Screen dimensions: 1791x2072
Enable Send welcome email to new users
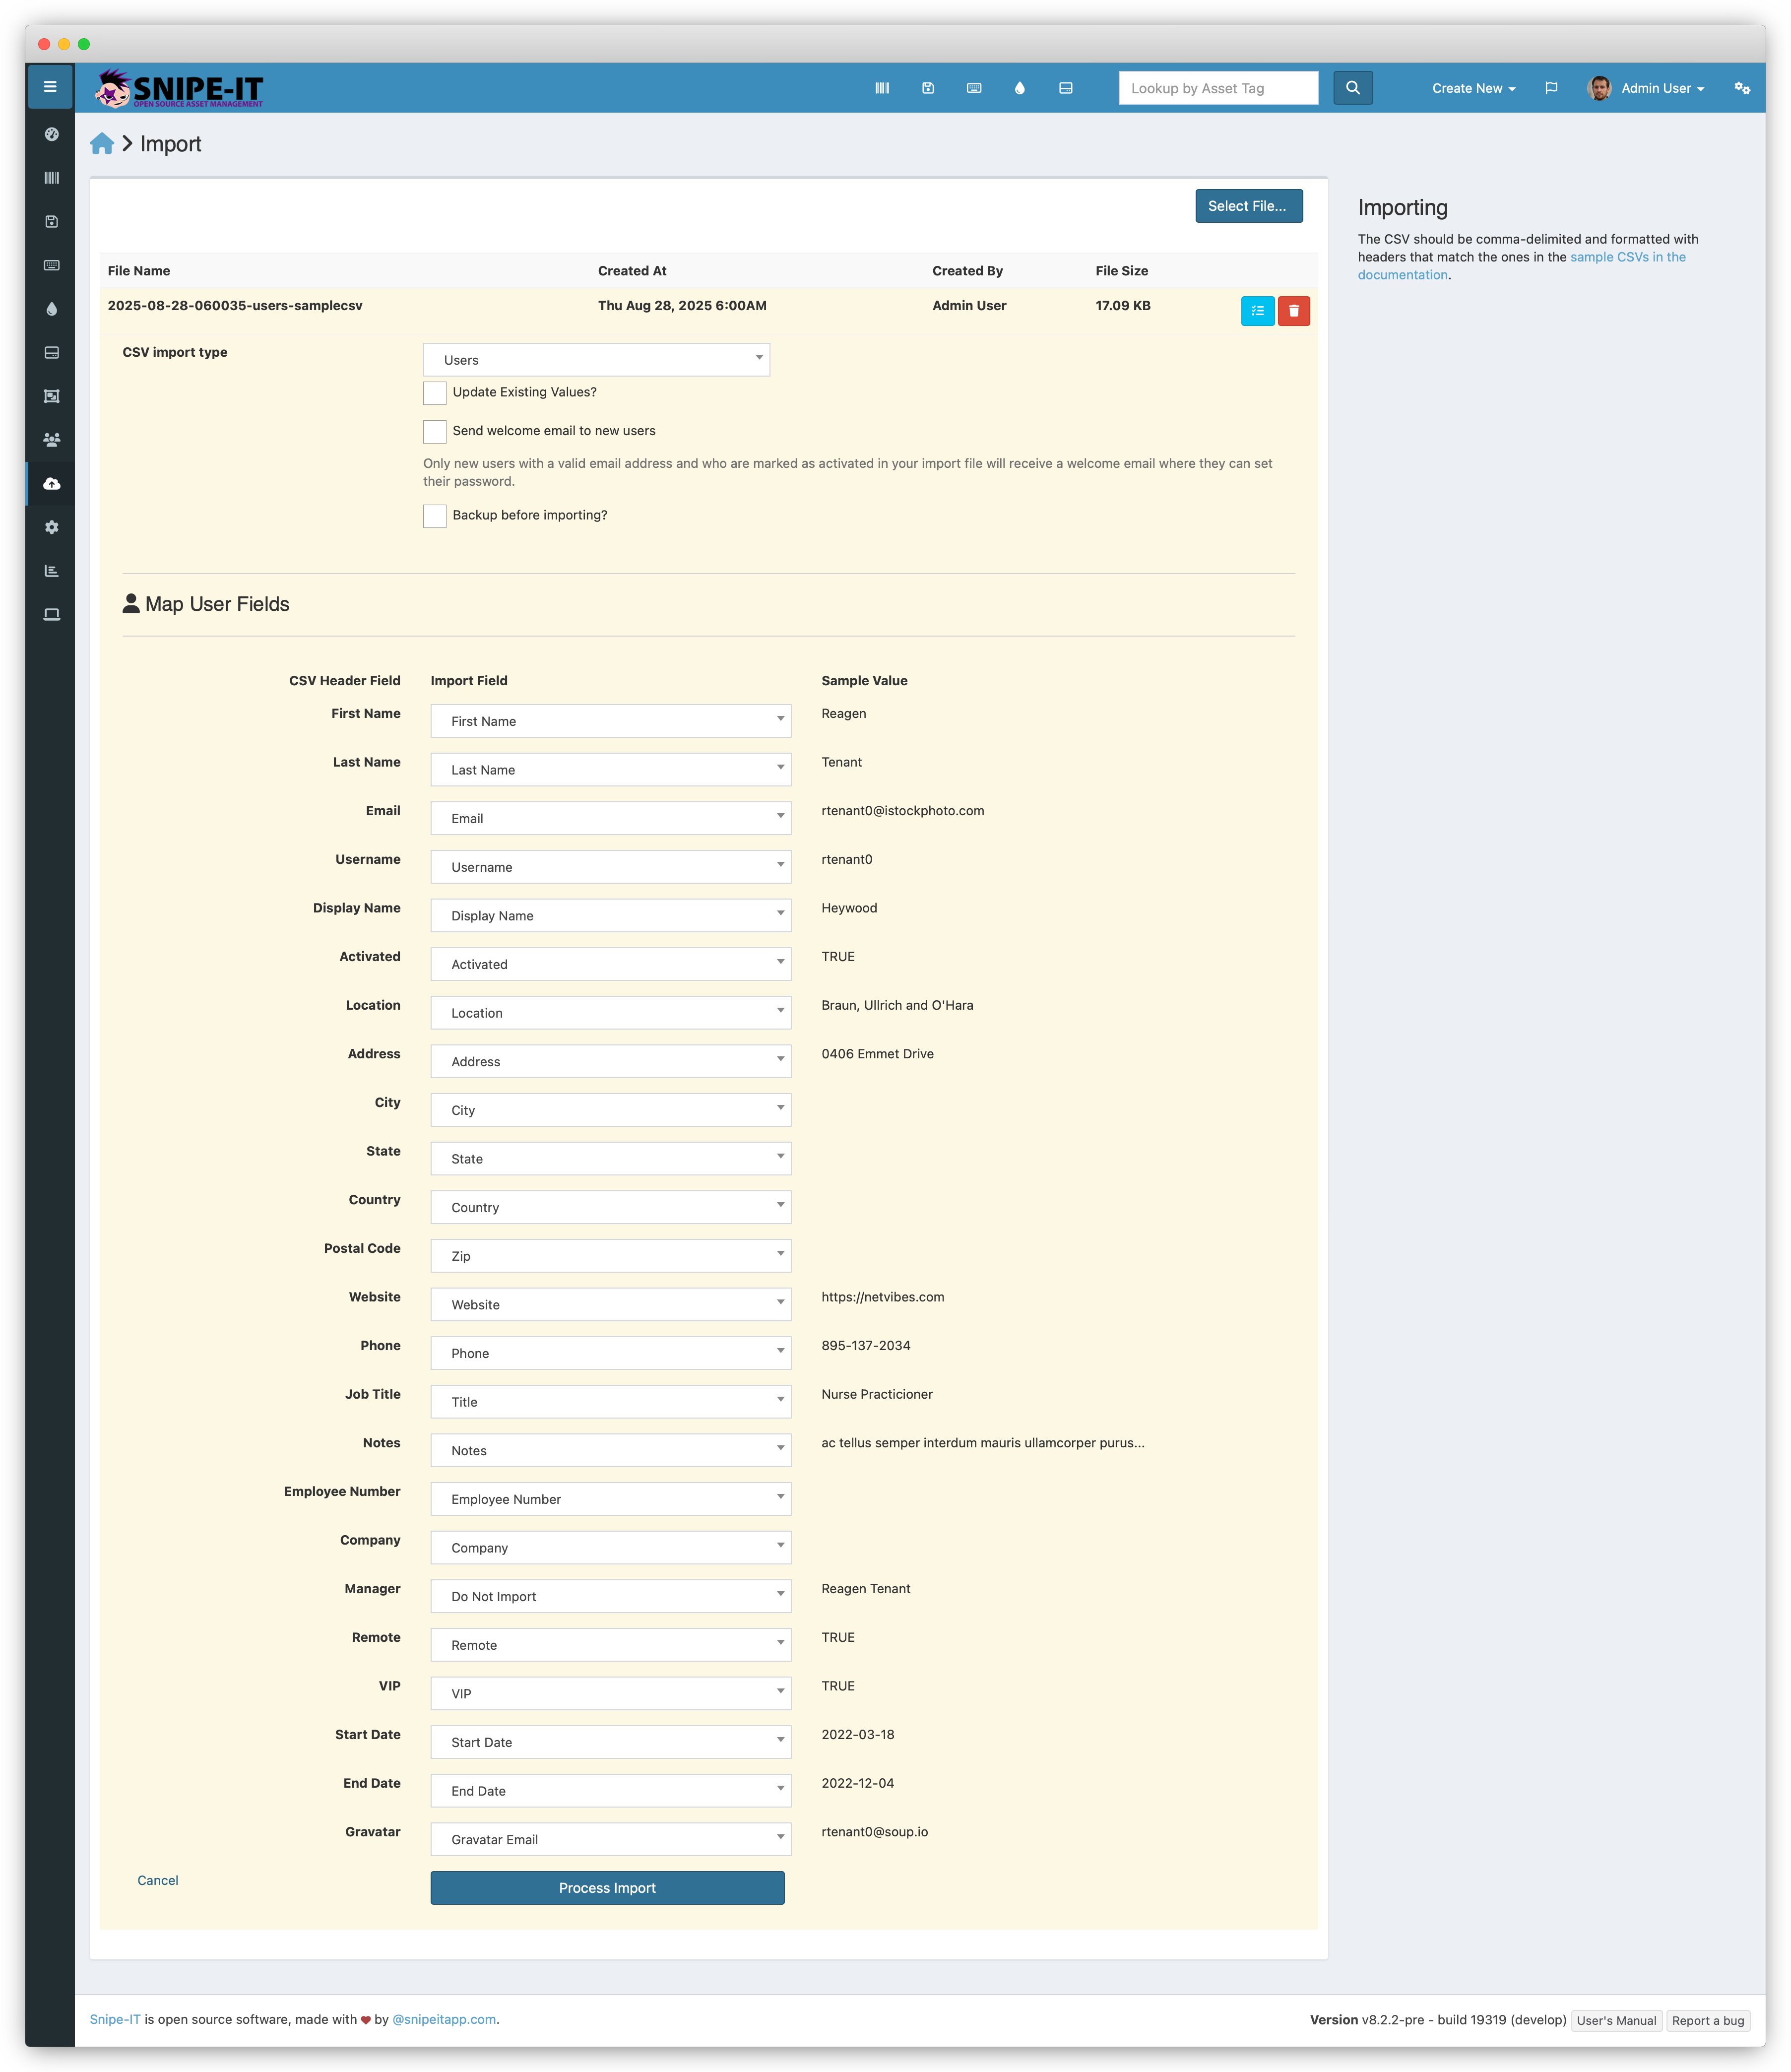[x=434, y=431]
